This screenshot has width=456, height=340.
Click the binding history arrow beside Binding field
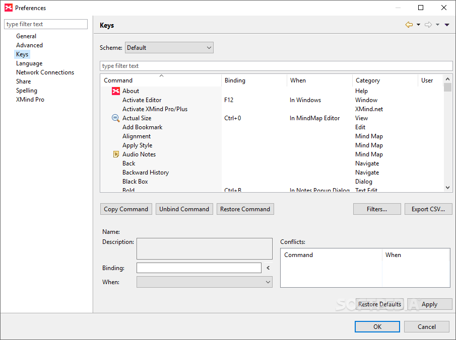pos(268,268)
